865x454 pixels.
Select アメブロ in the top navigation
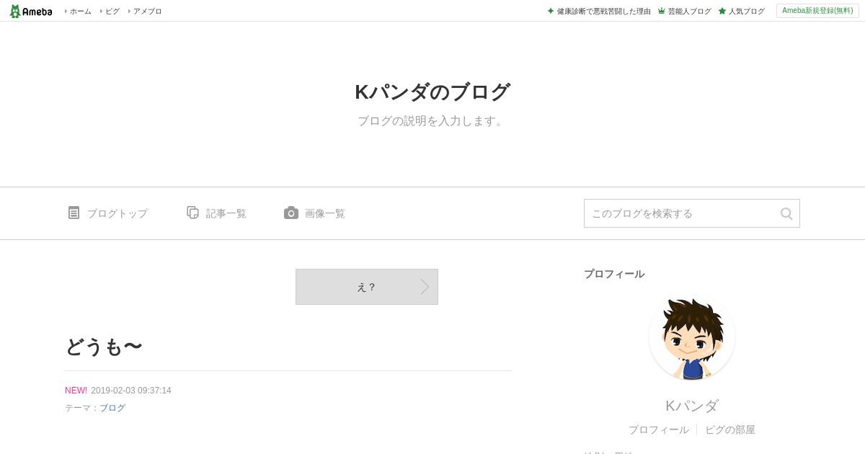(147, 11)
